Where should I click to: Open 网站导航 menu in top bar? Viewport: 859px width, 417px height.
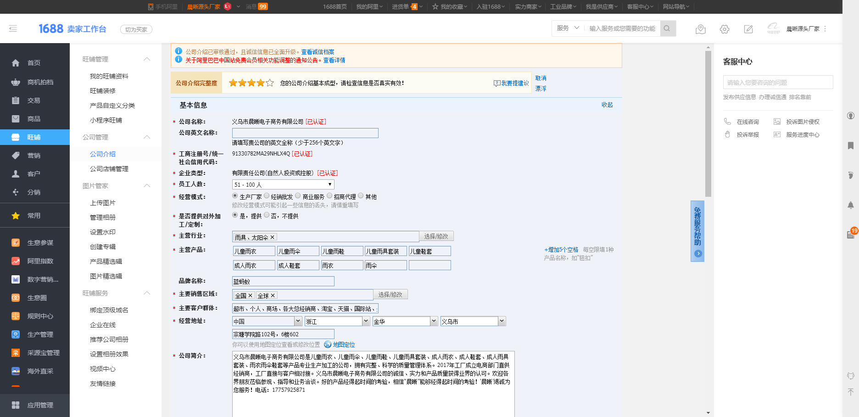(676, 6)
